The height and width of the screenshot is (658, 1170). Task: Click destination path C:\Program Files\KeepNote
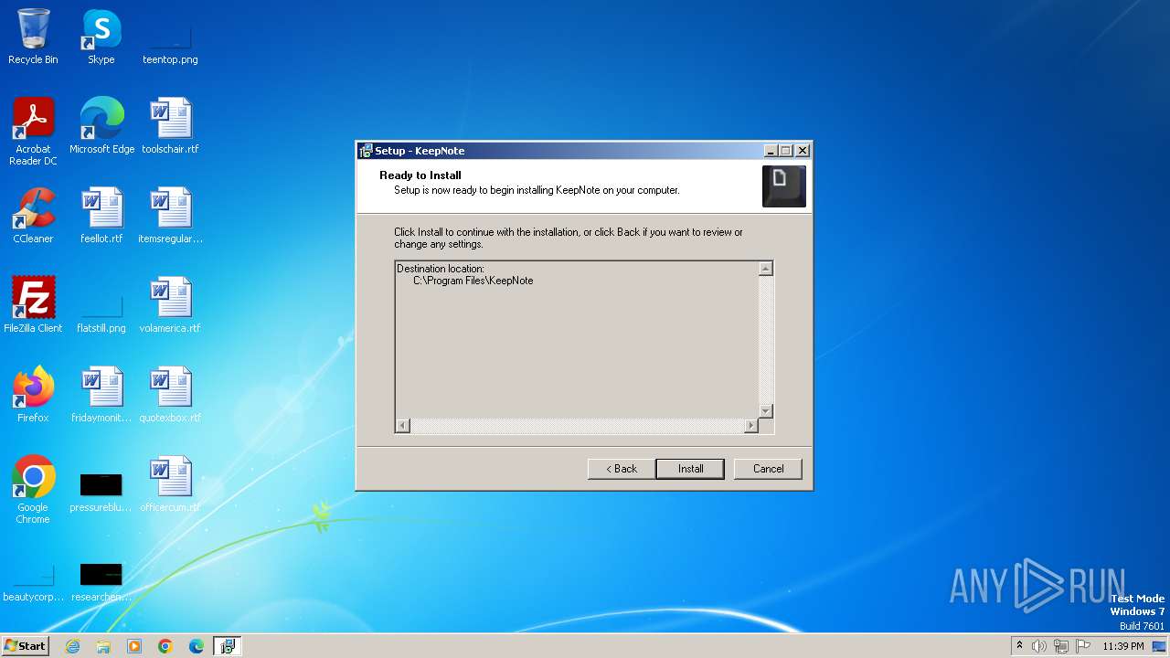pyautogui.click(x=473, y=281)
